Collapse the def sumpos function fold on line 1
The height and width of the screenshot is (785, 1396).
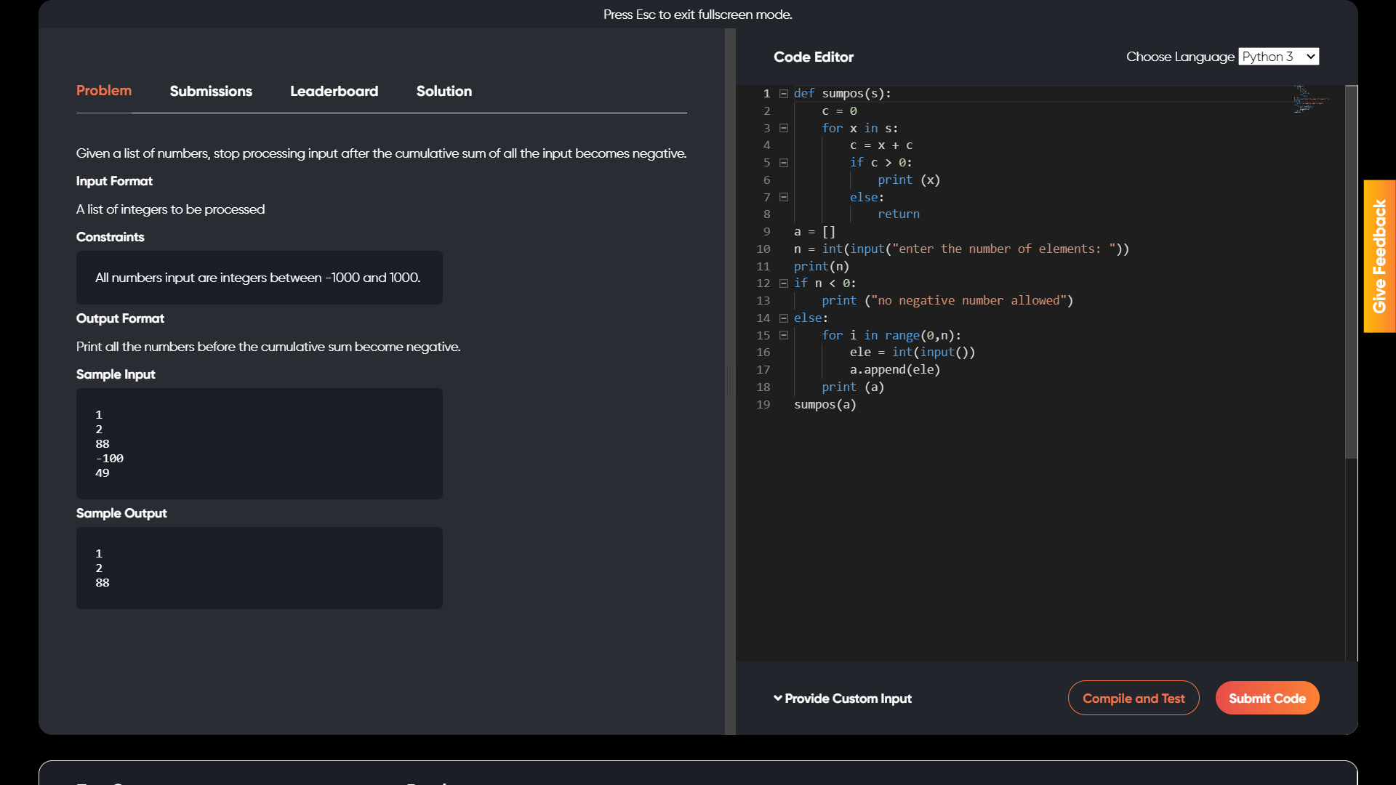pyautogui.click(x=784, y=94)
